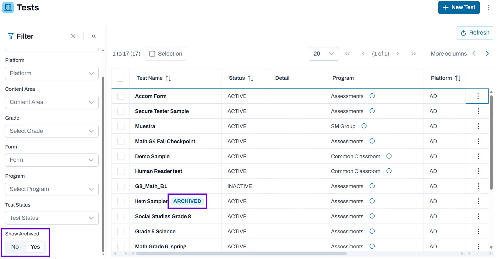The width and height of the screenshot is (498, 259).
Task: View Common Classroom info for Demo Sample
Action: coord(389,156)
